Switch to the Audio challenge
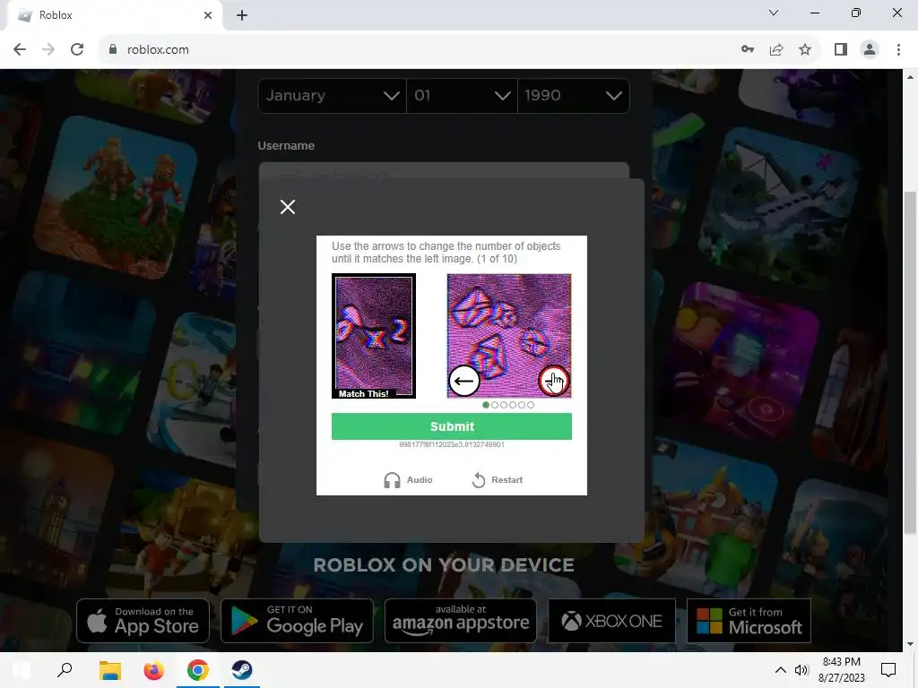 pyautogui.click(x=408, y=480)
